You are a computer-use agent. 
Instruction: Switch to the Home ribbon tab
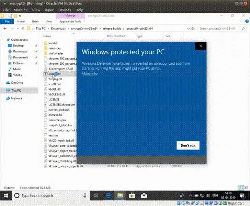pos(21,21)
